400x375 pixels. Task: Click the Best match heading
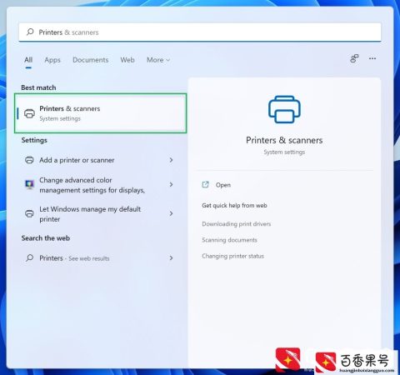click(x=38, y=87)
